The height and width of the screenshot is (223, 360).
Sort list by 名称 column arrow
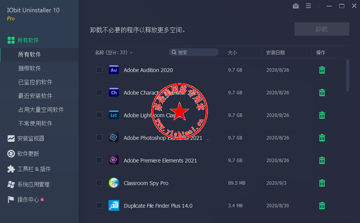[x=131, y=52]
